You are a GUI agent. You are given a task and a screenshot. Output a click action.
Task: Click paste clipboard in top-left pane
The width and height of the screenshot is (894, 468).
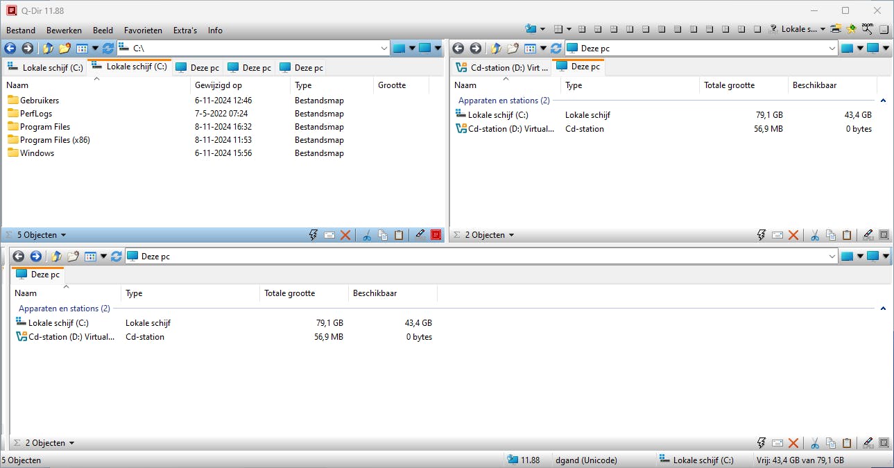click(399, 235)
